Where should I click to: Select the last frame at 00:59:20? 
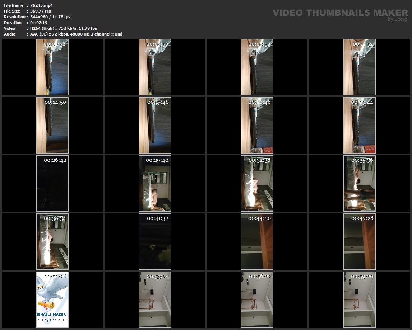click(x=360, y=300)
